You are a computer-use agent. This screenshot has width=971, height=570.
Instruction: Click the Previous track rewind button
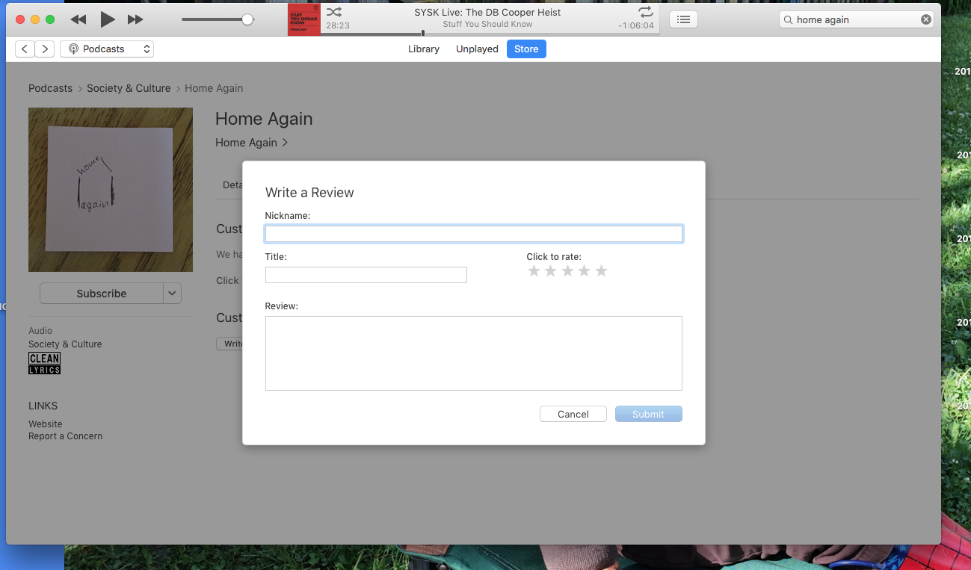point(78,19)
